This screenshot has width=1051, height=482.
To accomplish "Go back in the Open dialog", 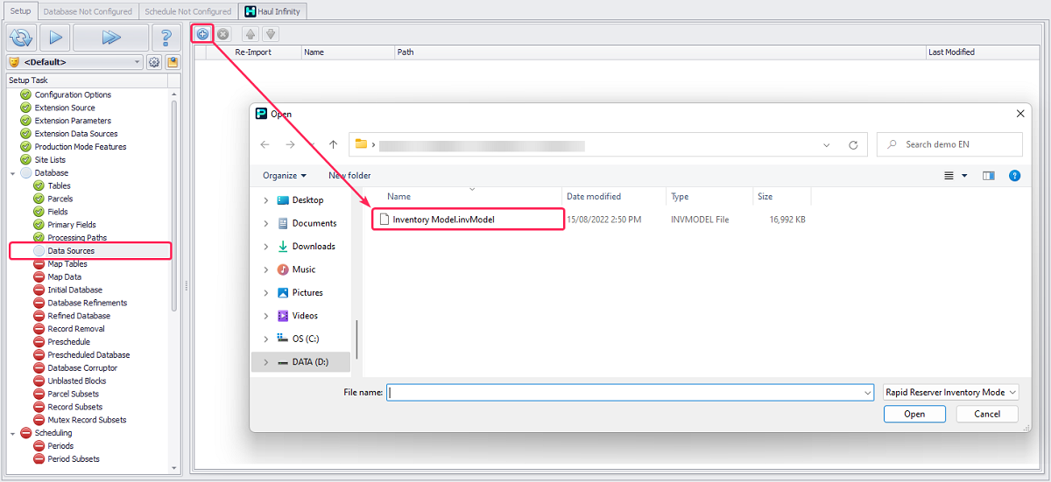I will coord(265,144).
